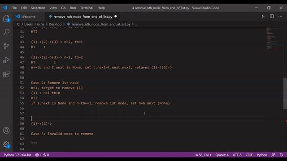Click the richa breadcrumb segment

pos(41,24)
